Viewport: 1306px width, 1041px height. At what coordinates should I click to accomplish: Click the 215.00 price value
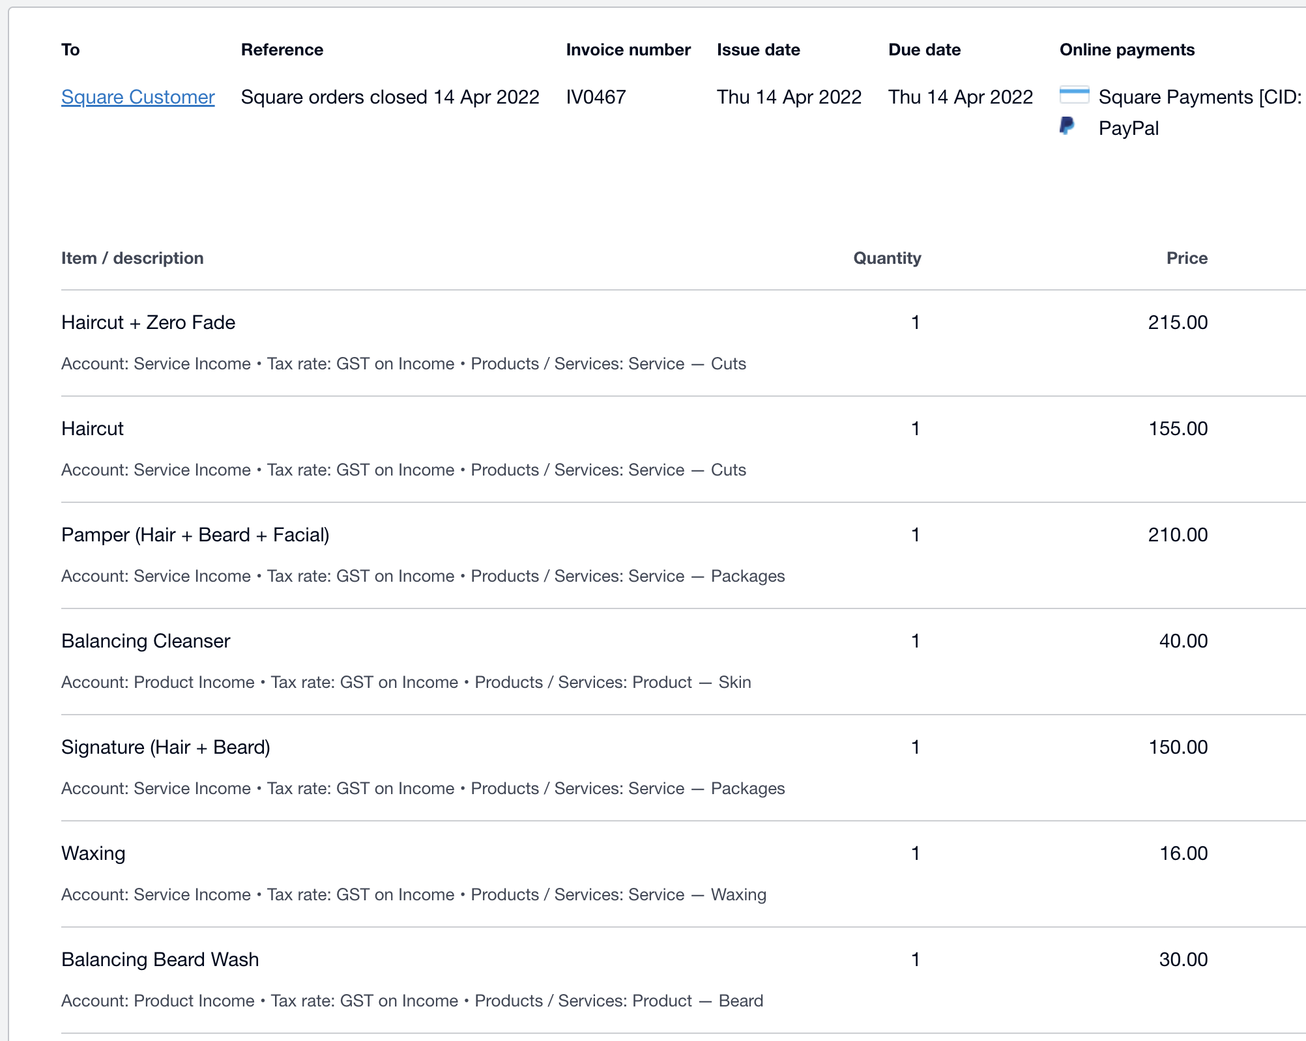[x=1177, y=322]
